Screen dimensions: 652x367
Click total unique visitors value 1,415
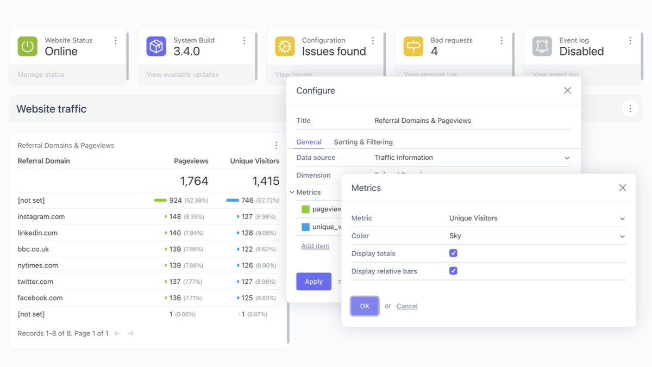[266, 181]
